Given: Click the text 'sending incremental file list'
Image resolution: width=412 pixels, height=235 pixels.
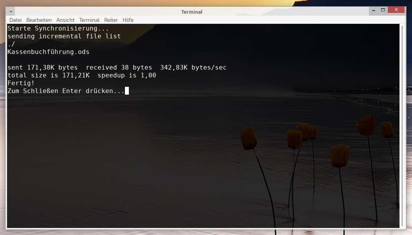Looking at the screenshot, I should [64, 36].
